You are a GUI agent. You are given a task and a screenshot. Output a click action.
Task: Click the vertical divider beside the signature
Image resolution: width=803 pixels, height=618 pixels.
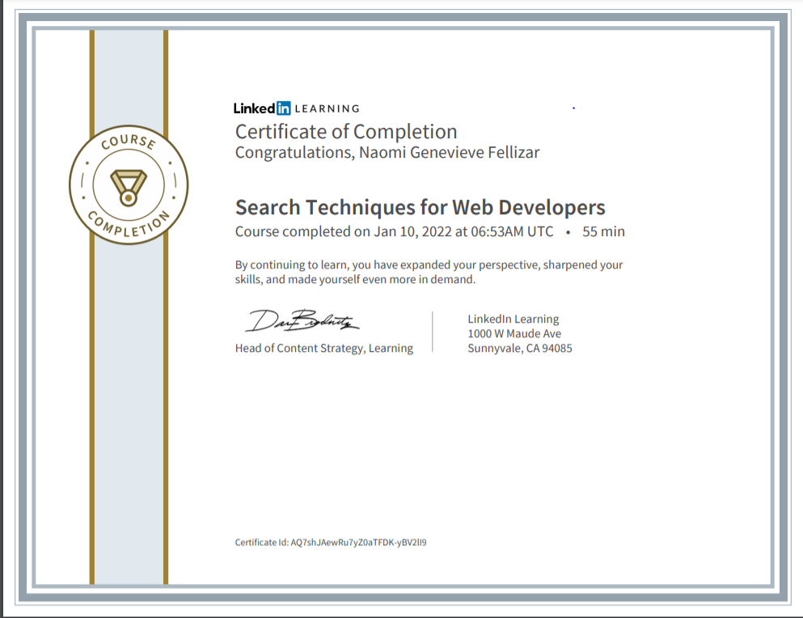(433, 332)
